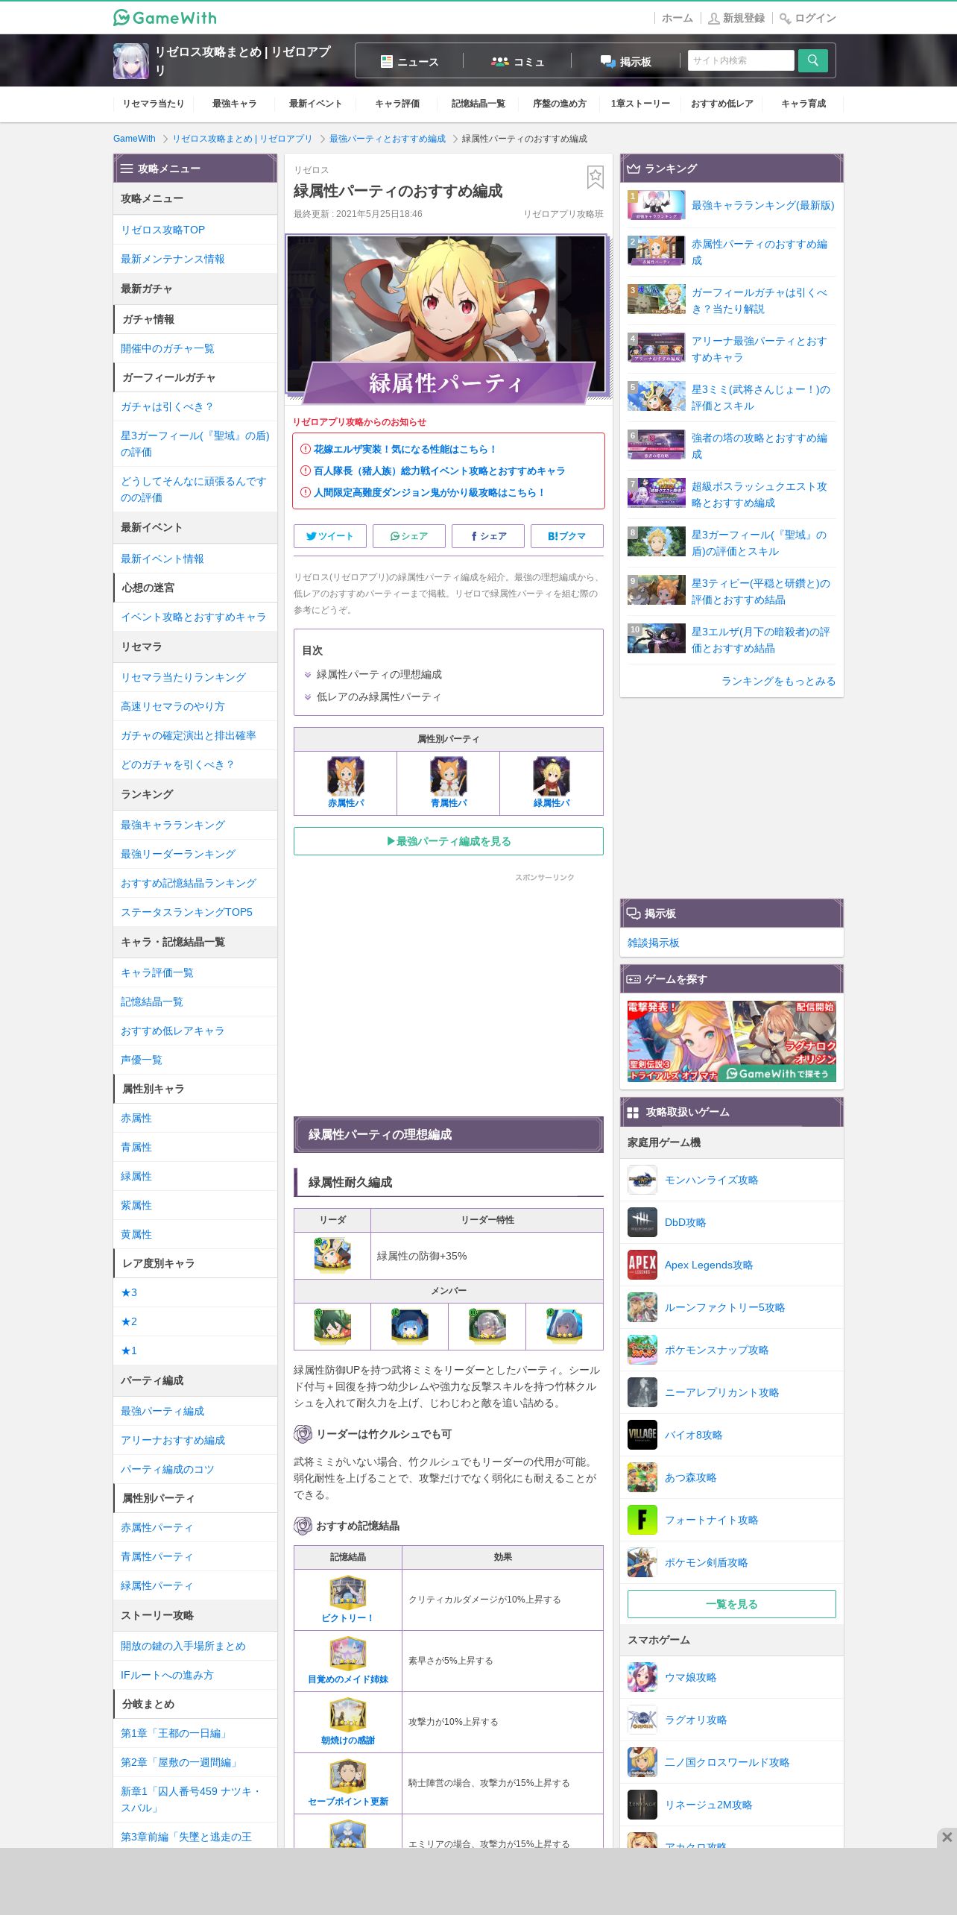Open the ニュース tab

point(409,61)
